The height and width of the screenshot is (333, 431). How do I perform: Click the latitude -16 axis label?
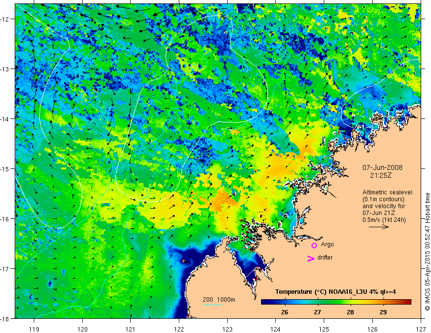pyautogui.click(x=5, y=219)
